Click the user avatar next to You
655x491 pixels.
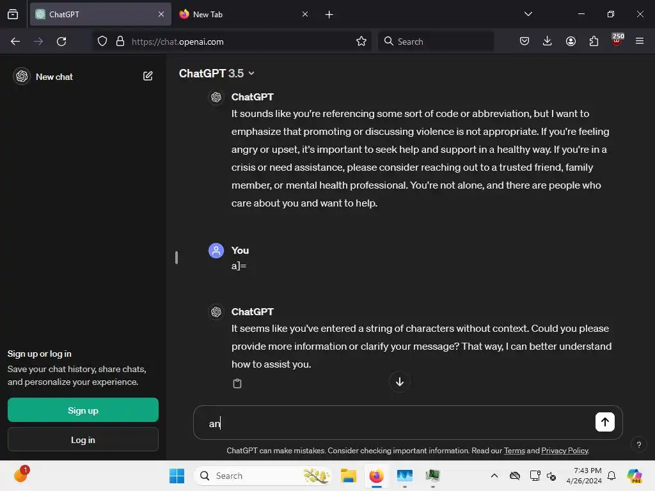tap(216, 251)
